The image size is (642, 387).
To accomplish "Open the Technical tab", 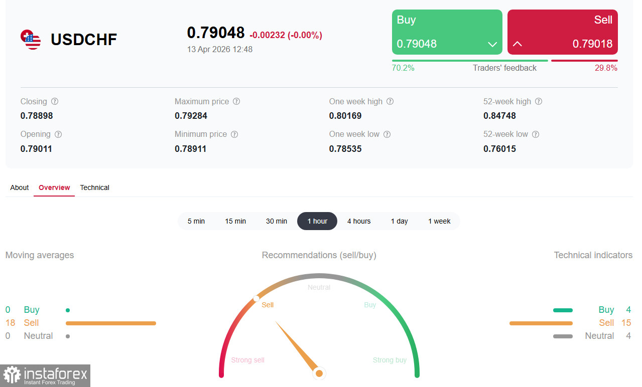I will point(95,187).
